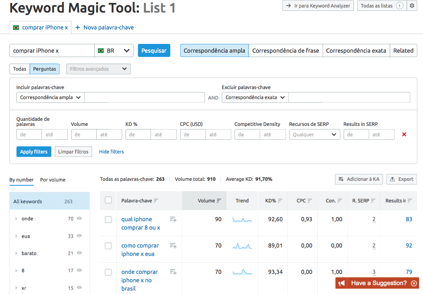Add 'onde comprar iphone x no brasil' to list icon
Image resolution: width=423 pixels, height=294 pixels.
coord(173,272)
